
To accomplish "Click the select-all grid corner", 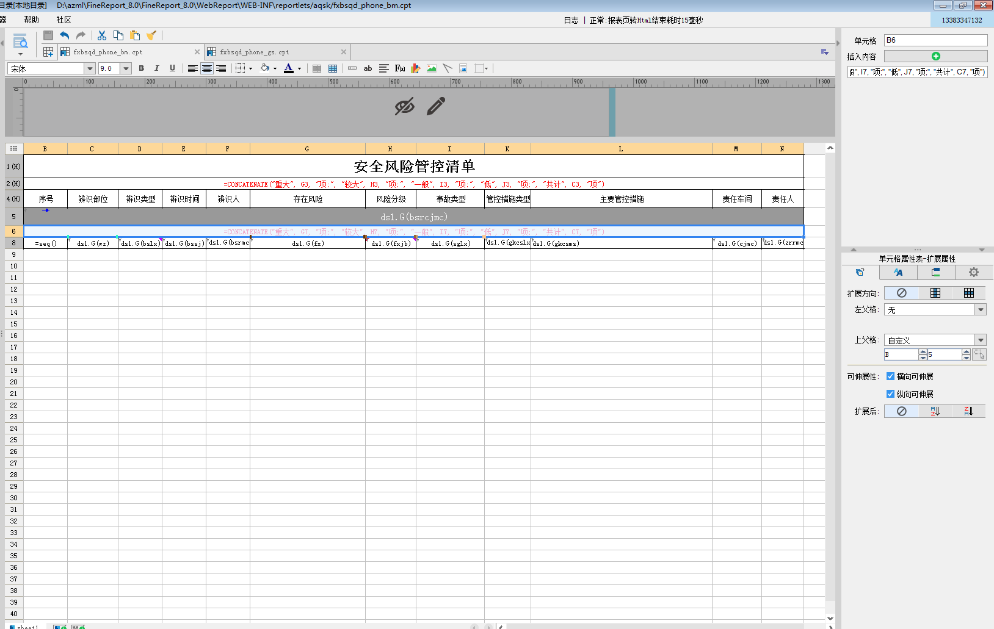I will tap(14, 148).
